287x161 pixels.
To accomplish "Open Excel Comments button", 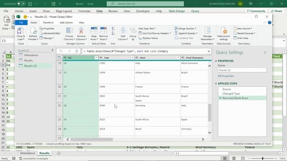I will tap(256, 11).
